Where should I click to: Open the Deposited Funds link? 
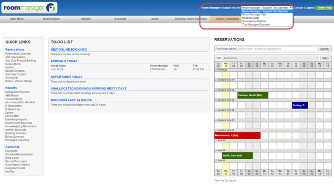point(15,168)
